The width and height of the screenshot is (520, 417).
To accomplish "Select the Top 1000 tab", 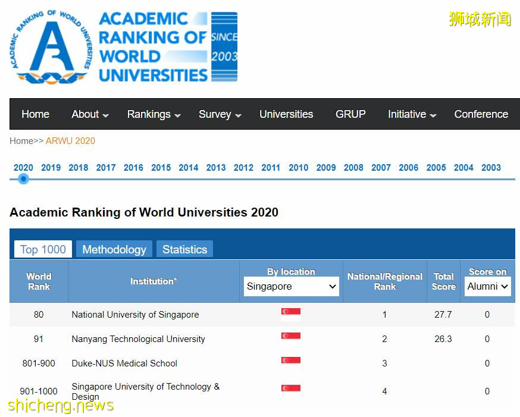I will coord(43,249).
